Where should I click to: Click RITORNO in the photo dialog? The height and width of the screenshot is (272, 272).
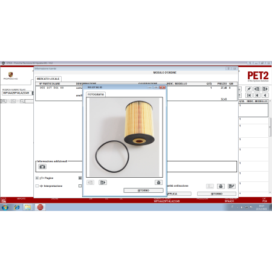(x=143, y=190)
